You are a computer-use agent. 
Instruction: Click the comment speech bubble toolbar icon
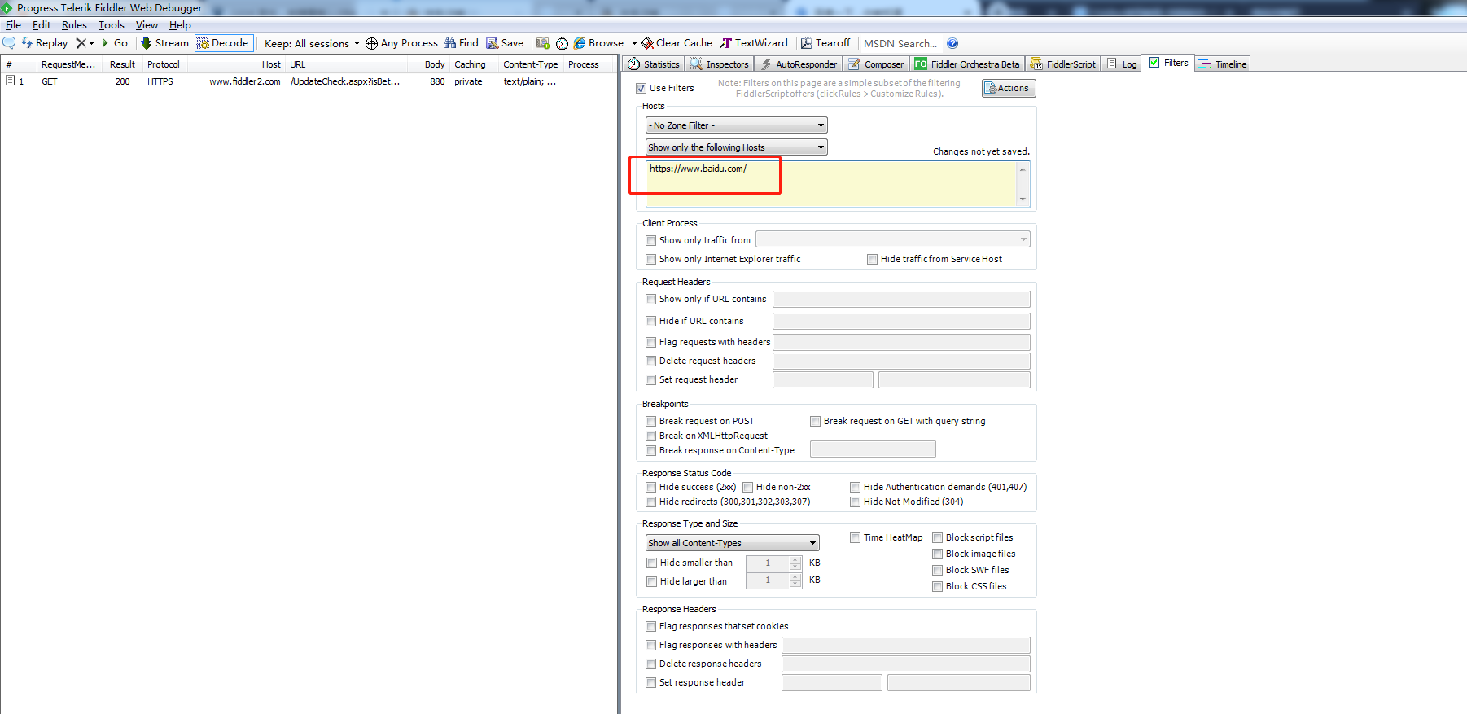pos(10,43)
